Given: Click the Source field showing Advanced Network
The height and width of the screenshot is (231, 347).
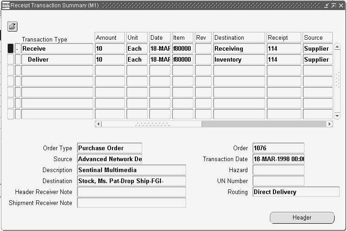Looking at the screenshot, I should tap(110, 159).
